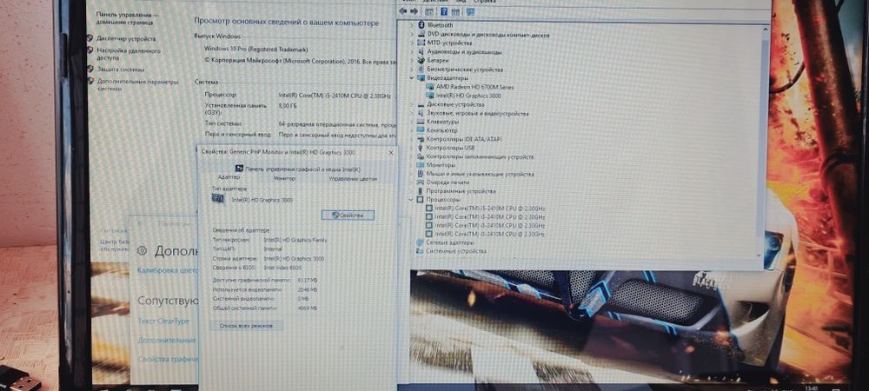
Task: Click gear icon in Settings window
Action: (x=142, y=251)
